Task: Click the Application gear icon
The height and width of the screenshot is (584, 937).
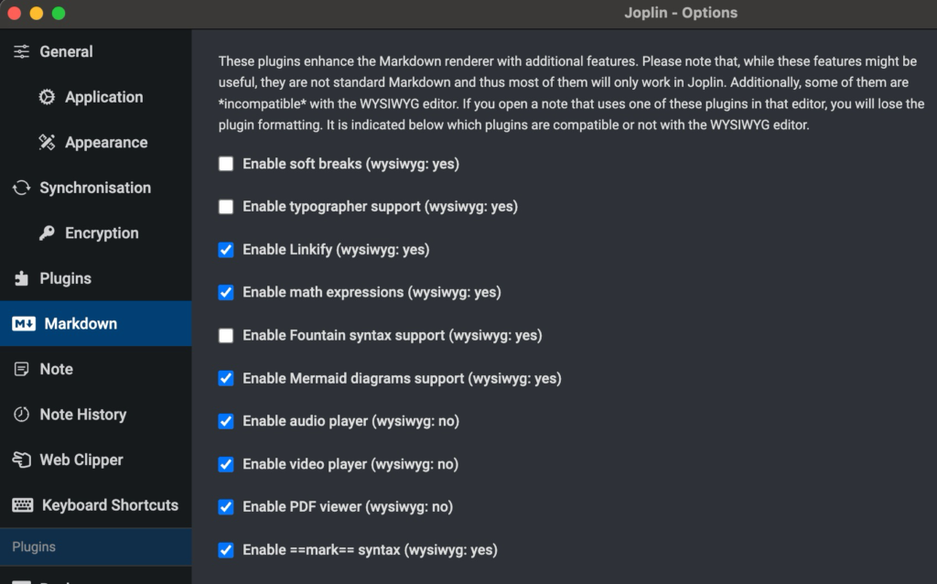Action: (x=48, y=97)
